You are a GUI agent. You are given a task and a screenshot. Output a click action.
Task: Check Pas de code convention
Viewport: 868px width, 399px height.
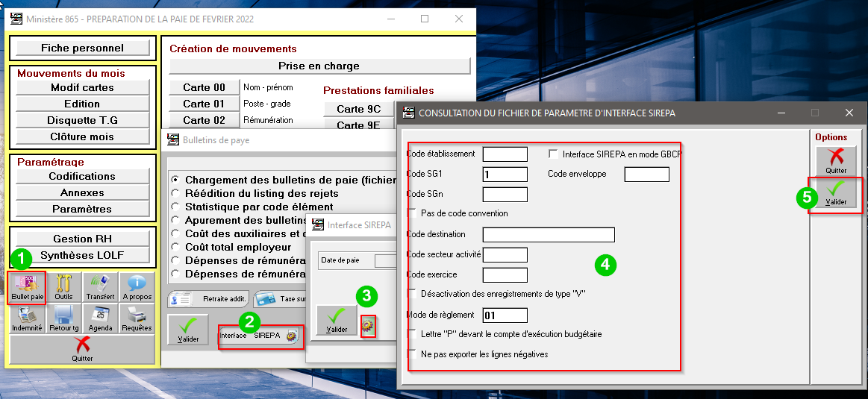(412, 213)
